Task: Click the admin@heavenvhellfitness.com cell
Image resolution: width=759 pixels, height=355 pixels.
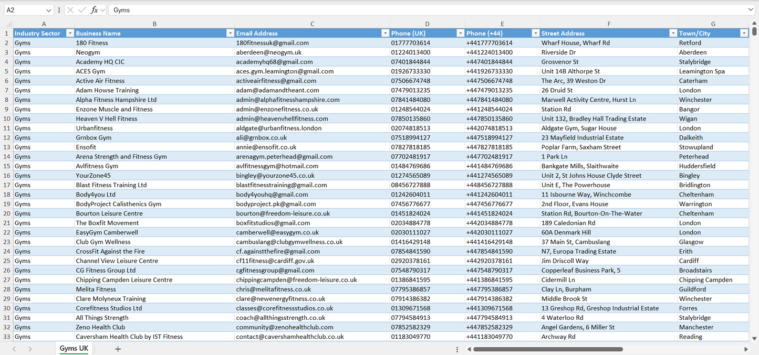Action: point(312,119)
